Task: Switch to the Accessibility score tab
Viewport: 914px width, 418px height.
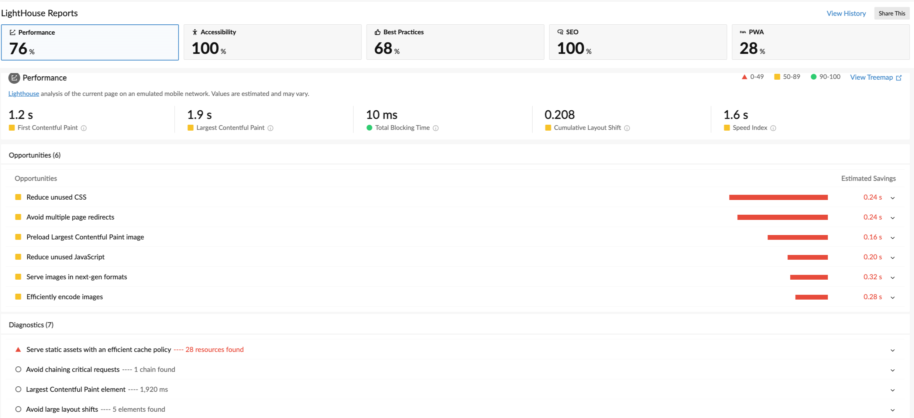Action: [272, 42]
